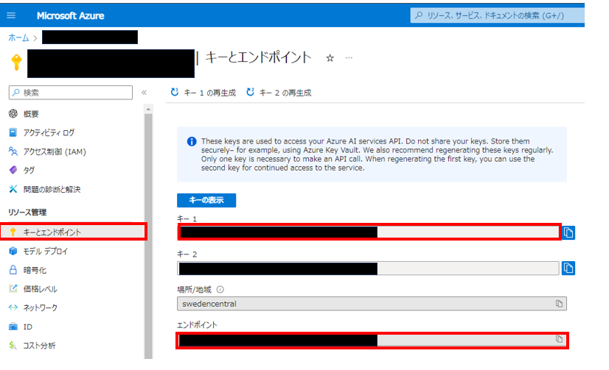Click the sidebar 検索 search field
609x370 pixels.
[71, 93]
